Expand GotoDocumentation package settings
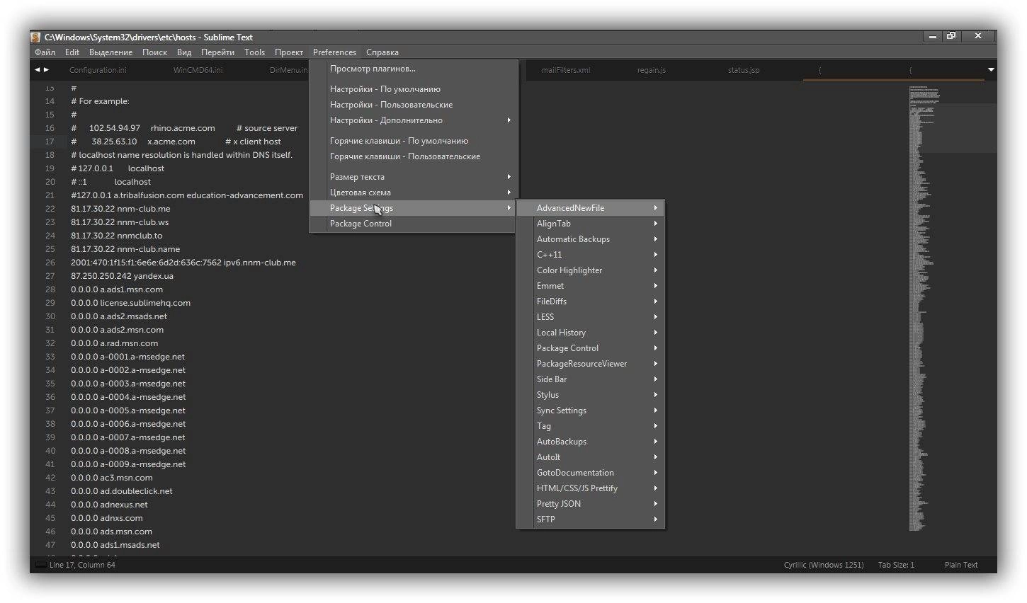Screen dimensions: 1027x603 590,473
